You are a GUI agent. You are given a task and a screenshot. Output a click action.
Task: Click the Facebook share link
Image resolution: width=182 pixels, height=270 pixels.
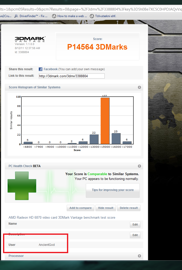coord(51,69)
